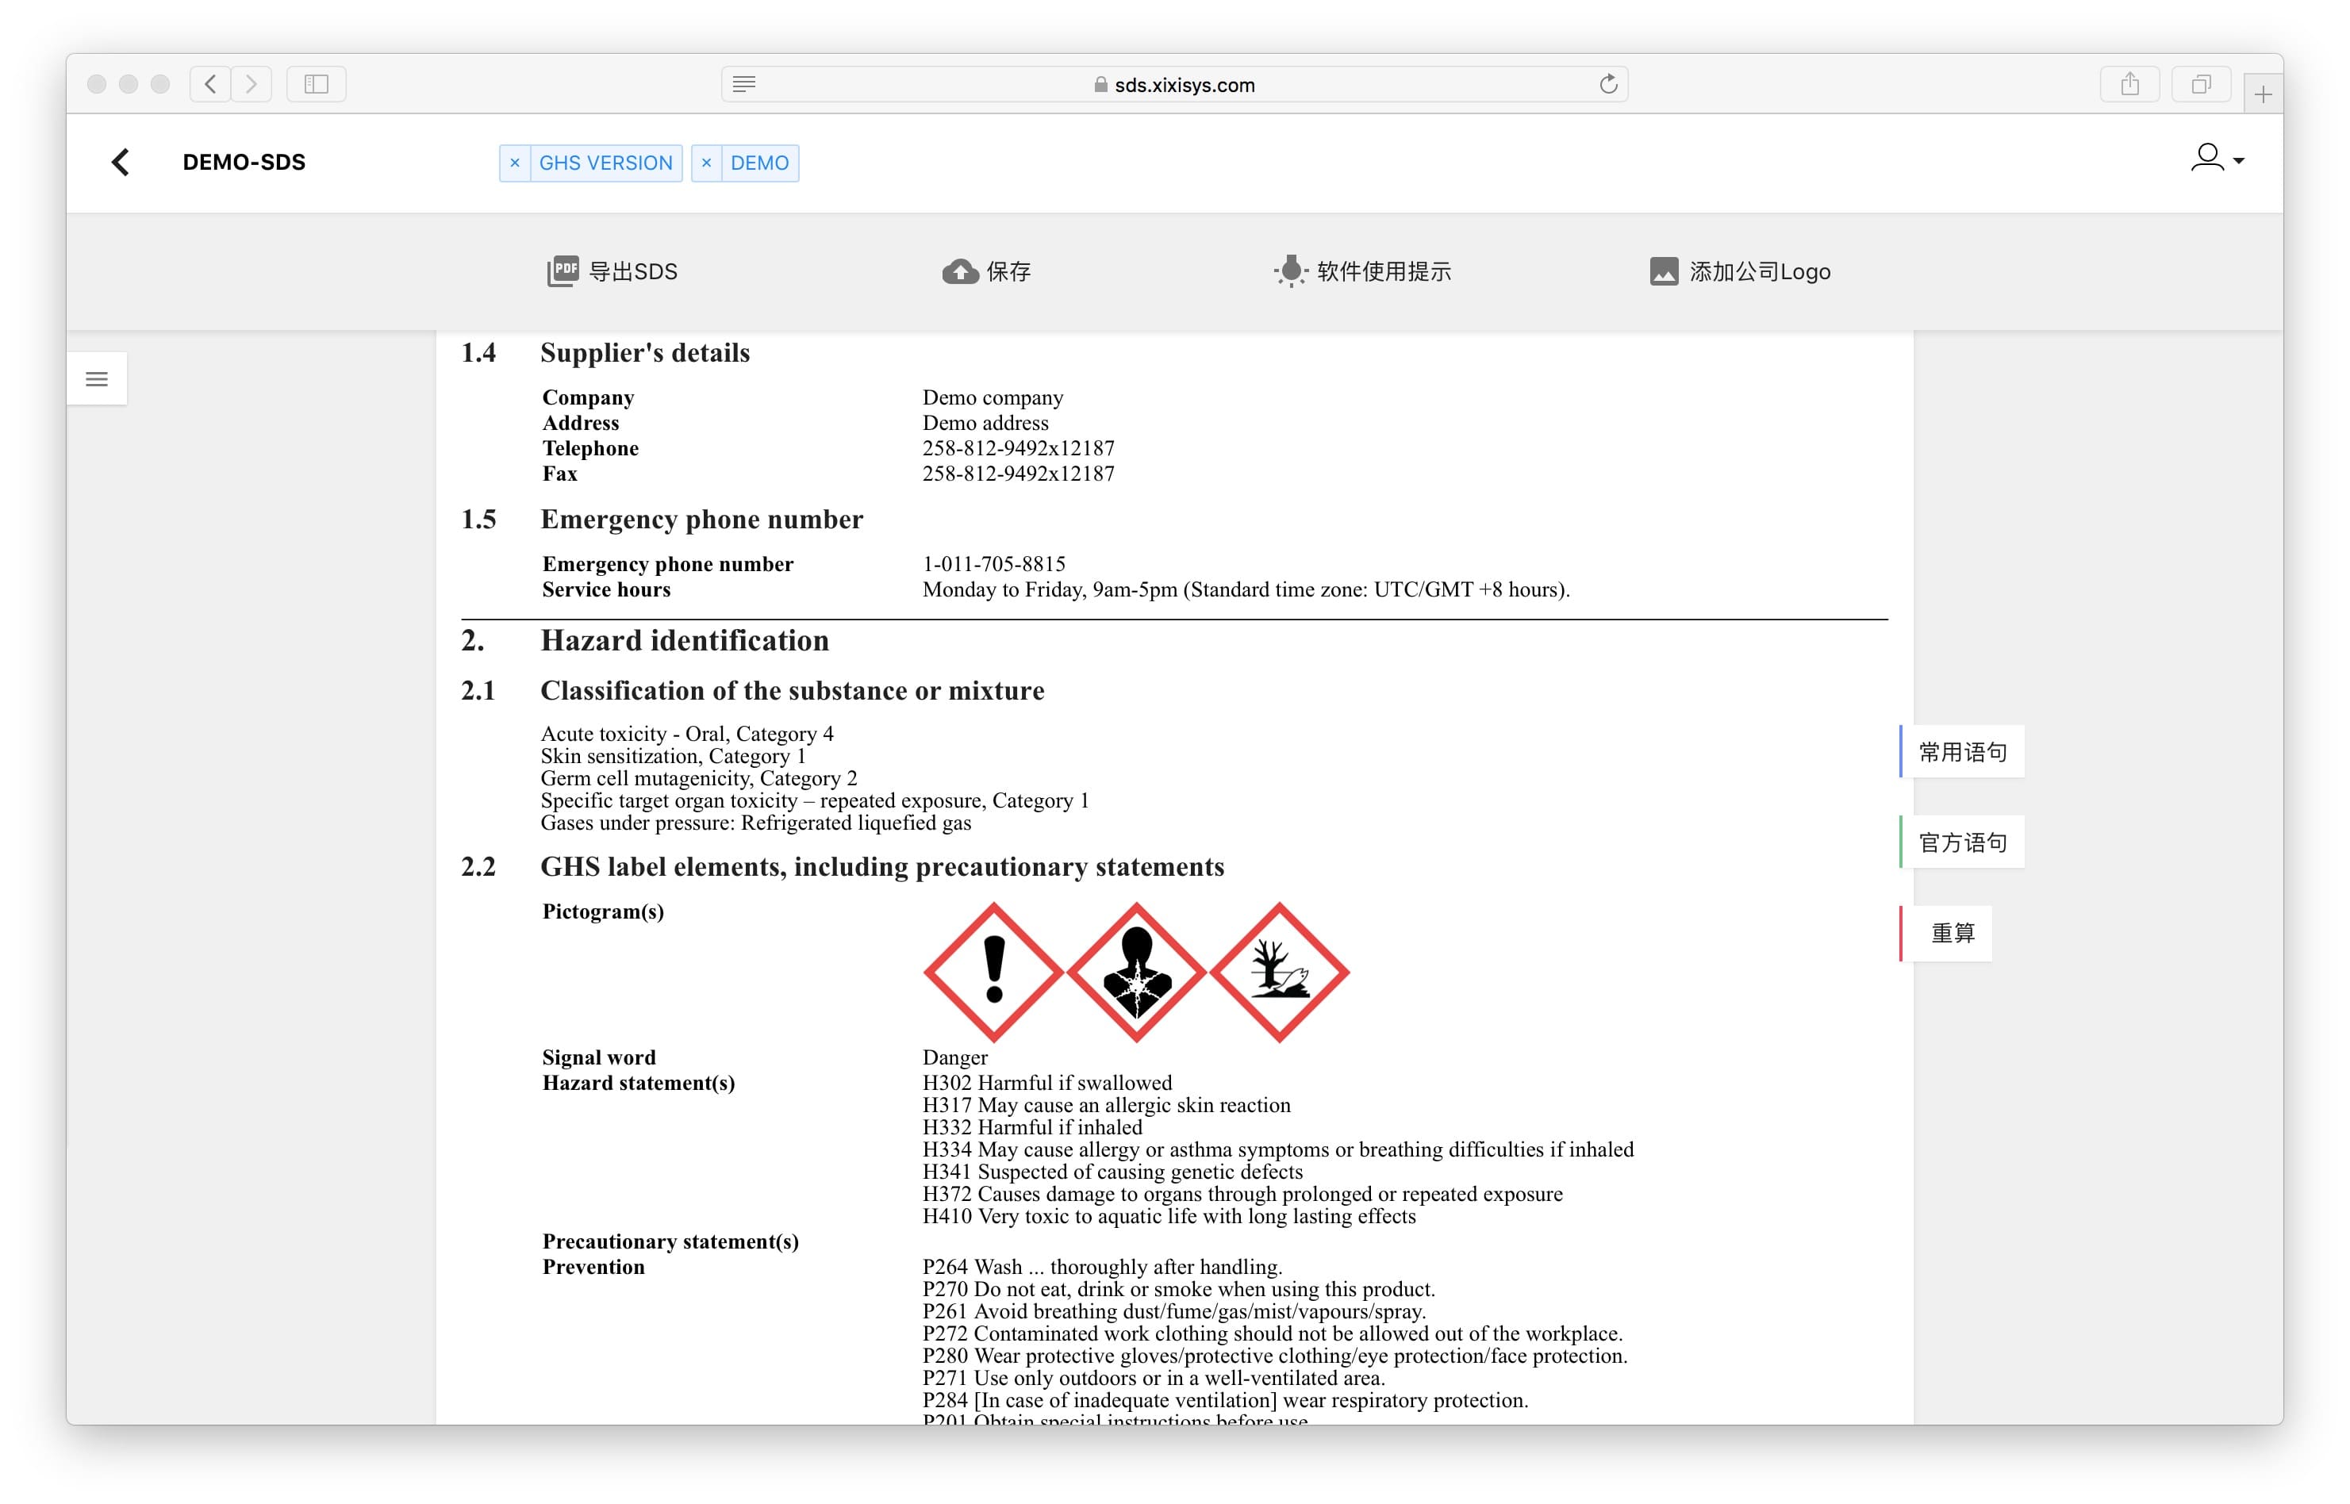The height and width of the screenshot is (1504, 2350).
Task: Click the 'Gases under pressure' classification line
Action: [x=756, y=823]
